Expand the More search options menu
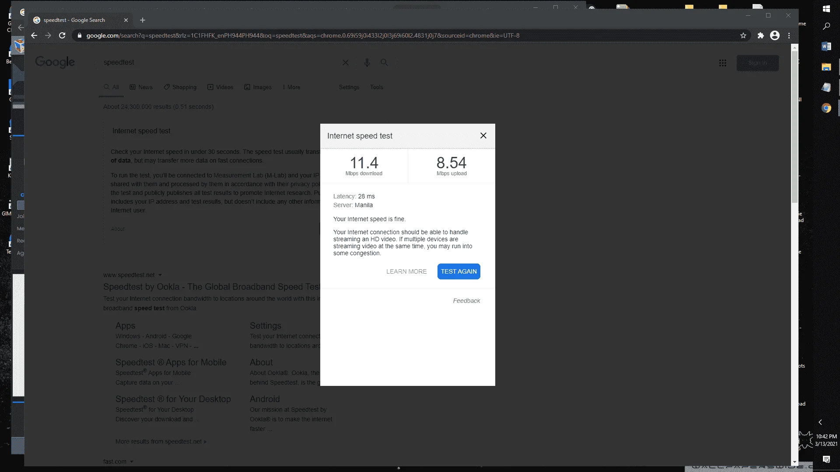 pyautogui.click(x=291, y=87)
